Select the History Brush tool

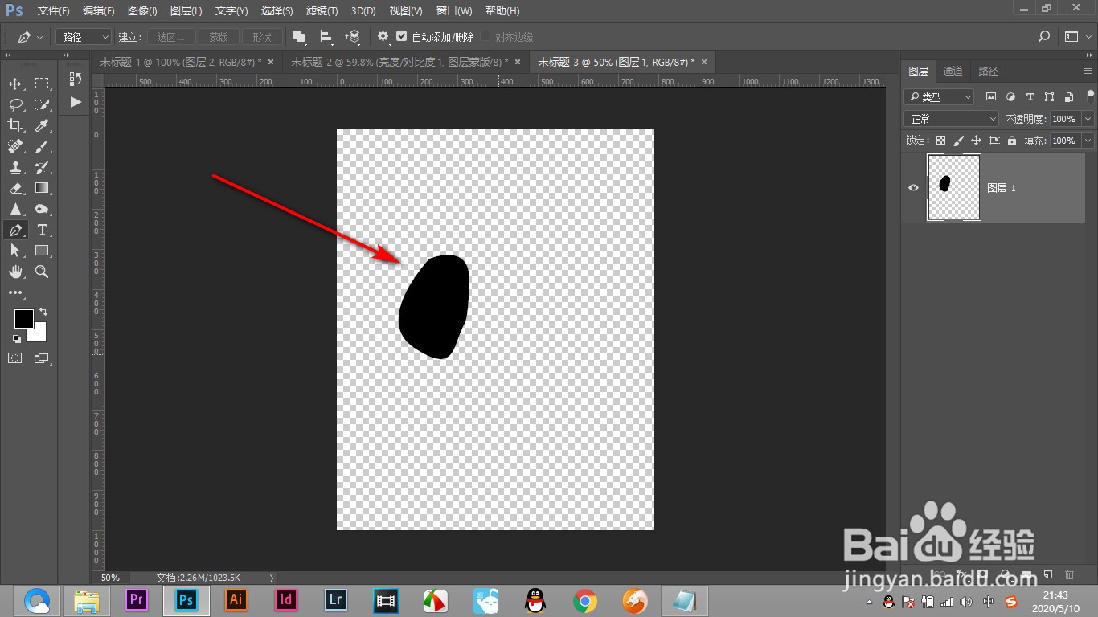pos(42,167)
